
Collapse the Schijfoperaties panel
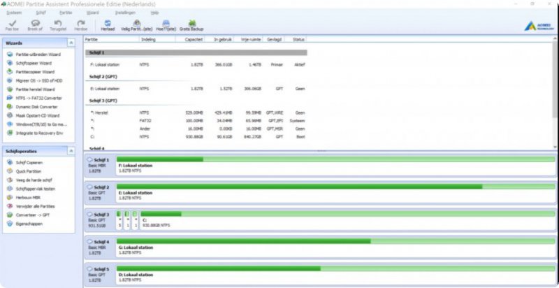coord(71,151)
